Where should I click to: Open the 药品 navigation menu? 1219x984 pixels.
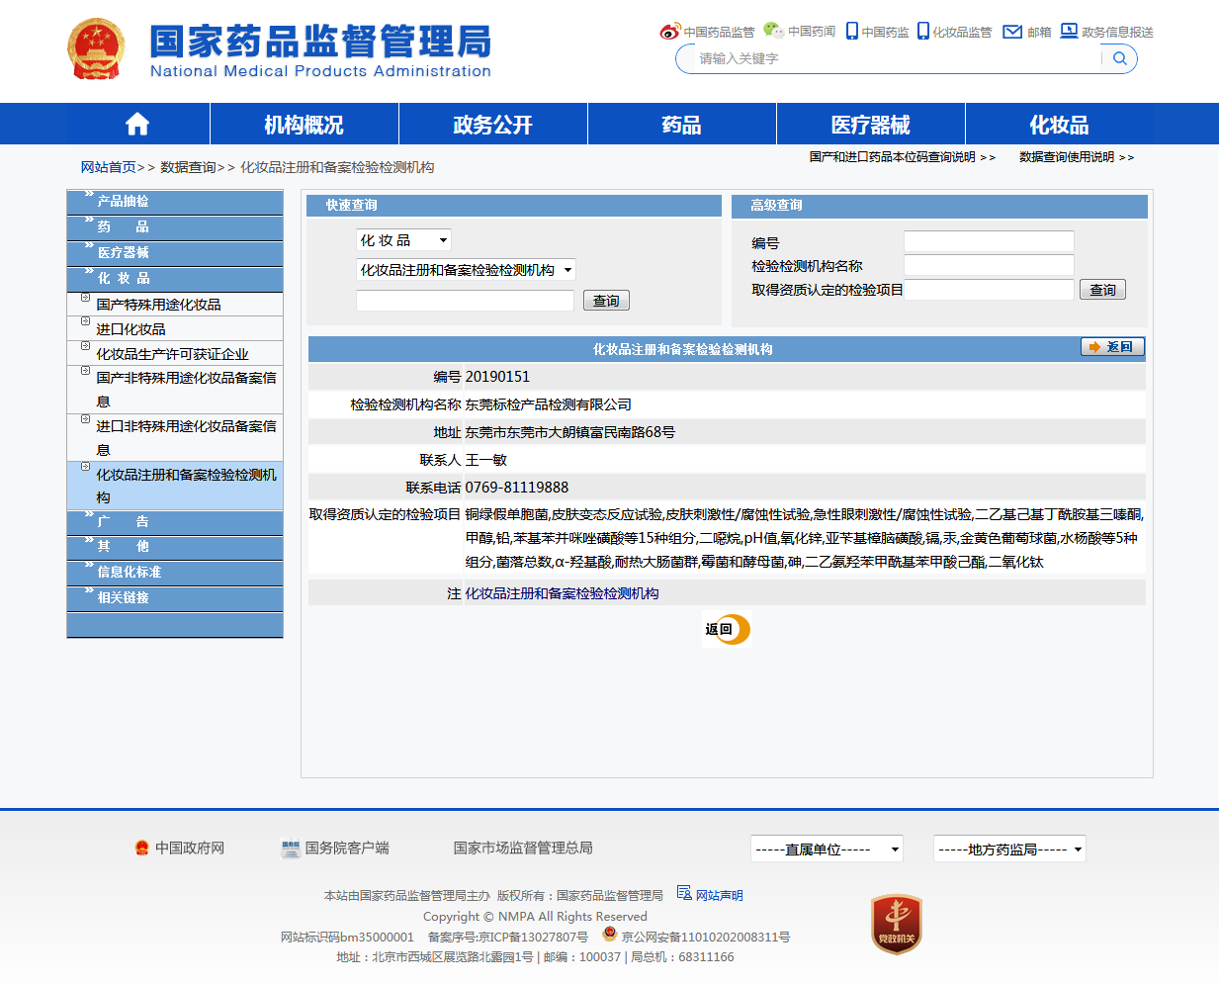[x=681, y=125]
